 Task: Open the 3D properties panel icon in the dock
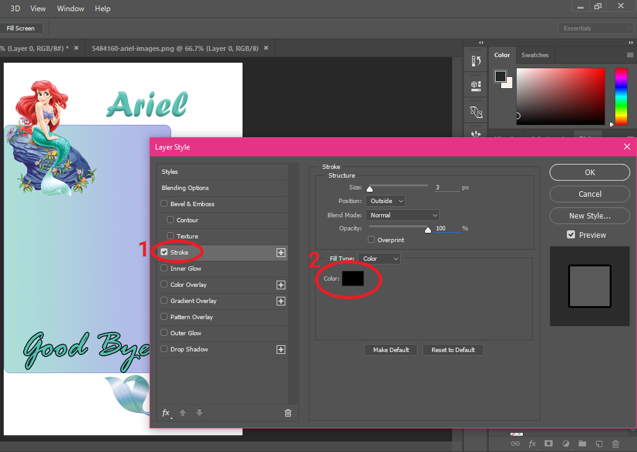click(x=476, y=86)
